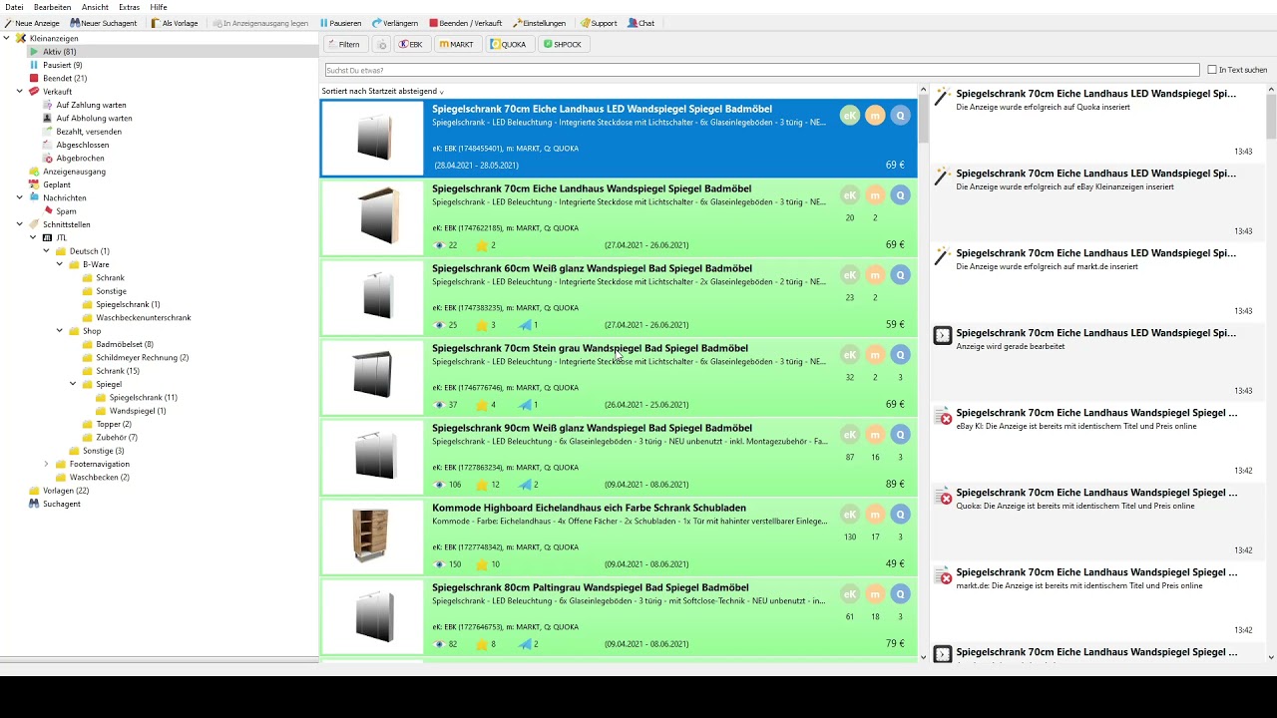The image size is (1277, 718).
Task: Toggle the QUOKA platform filter button
Action: [508, 44]
